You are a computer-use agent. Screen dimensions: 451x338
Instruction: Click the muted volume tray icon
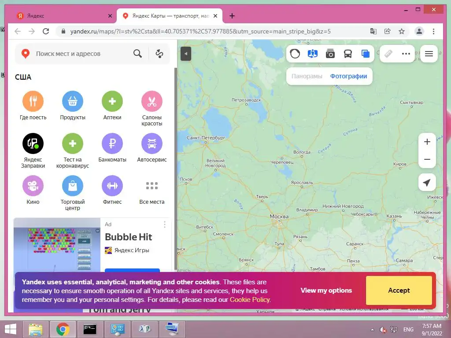[x=383, y=330]
